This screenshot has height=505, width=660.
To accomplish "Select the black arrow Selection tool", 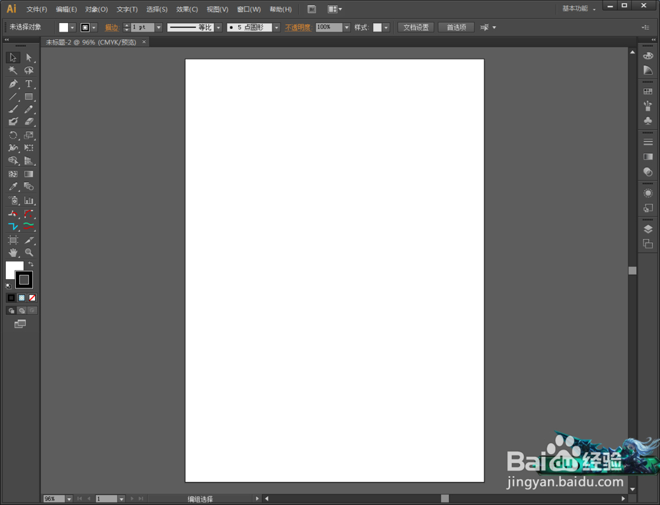I will pos(13,57).
